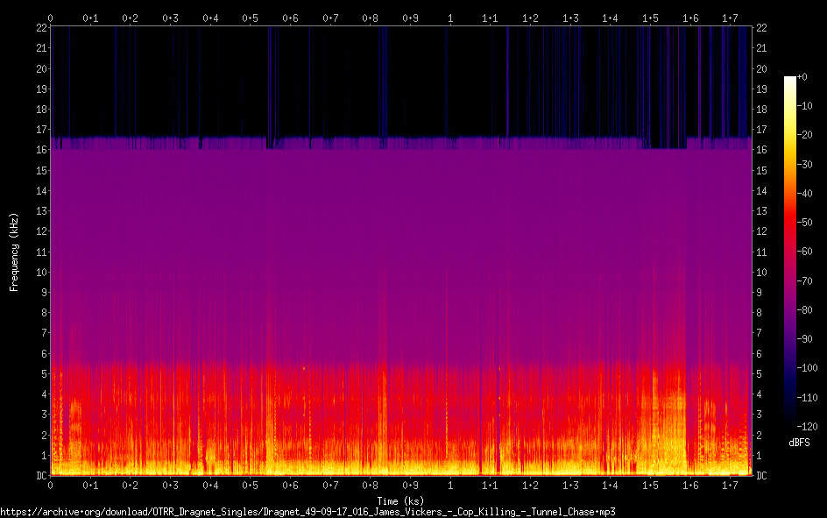Click the DC label on the left axis
The height and width of the screenshot is (518, 827).
tap(39, 475)
